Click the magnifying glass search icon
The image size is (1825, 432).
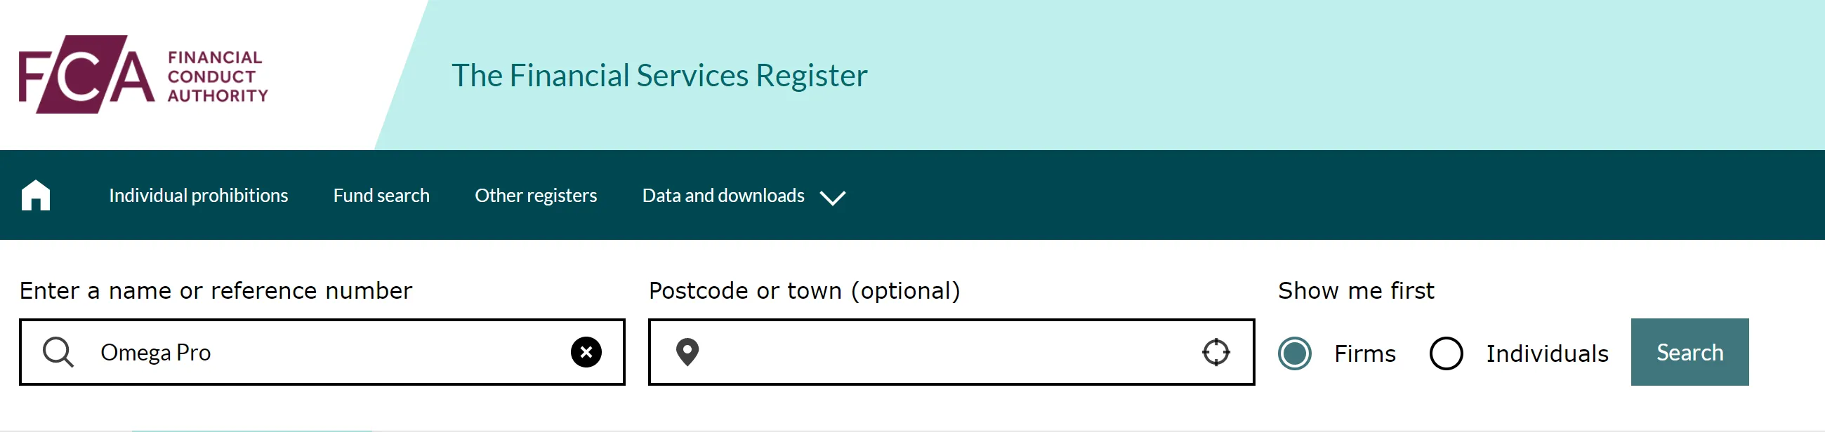click(x=58, y=352)
